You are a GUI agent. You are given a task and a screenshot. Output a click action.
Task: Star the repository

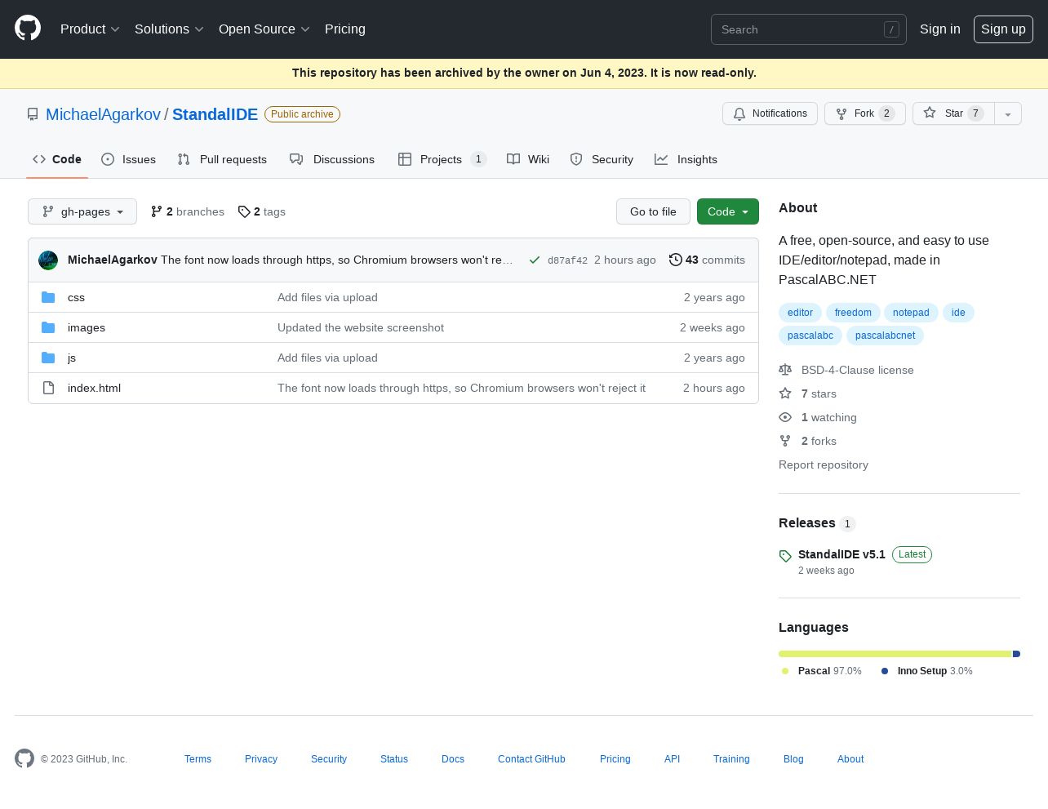pyautogui.click(x=953, y=113)
